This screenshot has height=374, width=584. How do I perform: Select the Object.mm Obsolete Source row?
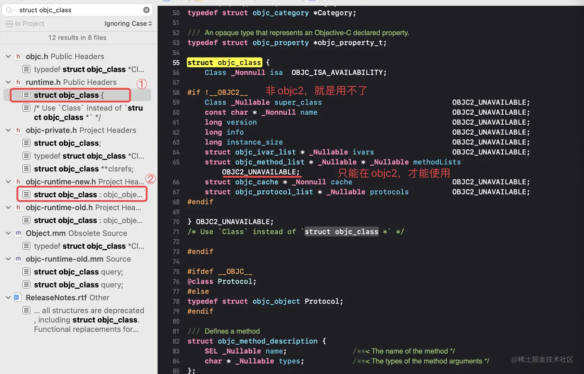click(x=77, y=233)
